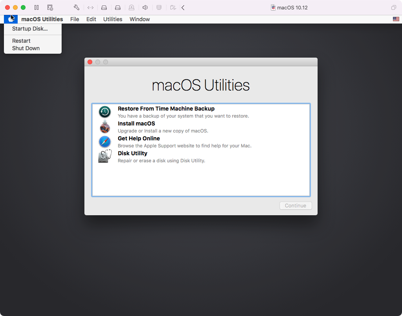
Task: Click the view mode icon at top right
Action: pos(393,8)
